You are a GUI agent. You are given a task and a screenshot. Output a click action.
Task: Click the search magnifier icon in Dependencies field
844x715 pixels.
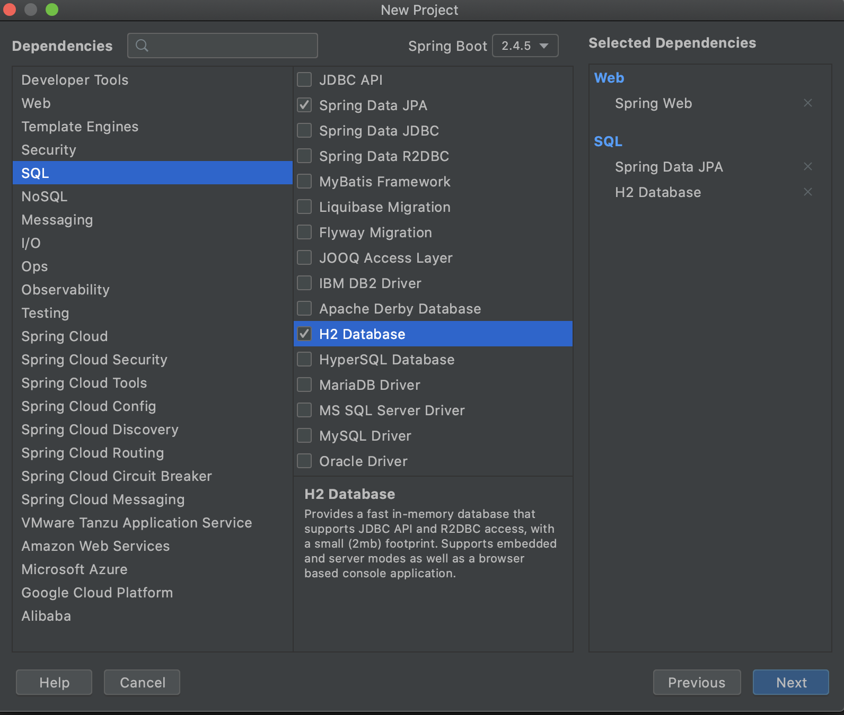tap(142, 46)
